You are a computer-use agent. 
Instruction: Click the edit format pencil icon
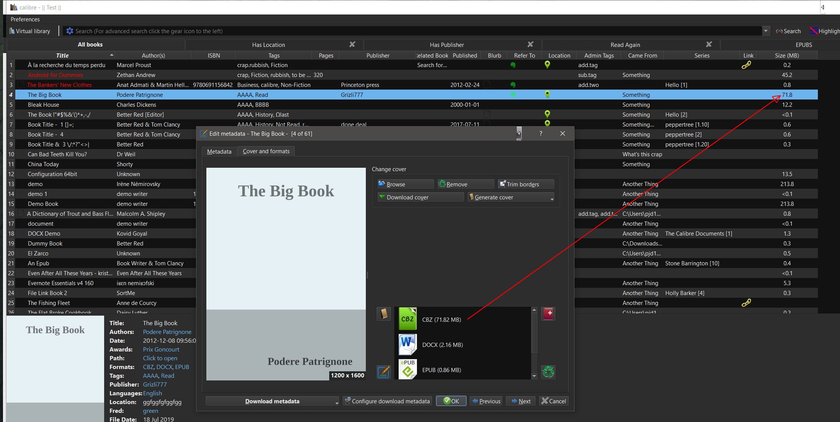384,372
